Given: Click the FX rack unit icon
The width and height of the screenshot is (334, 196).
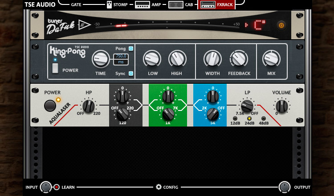Looking at the screenshot, I should tap(208, 5).
